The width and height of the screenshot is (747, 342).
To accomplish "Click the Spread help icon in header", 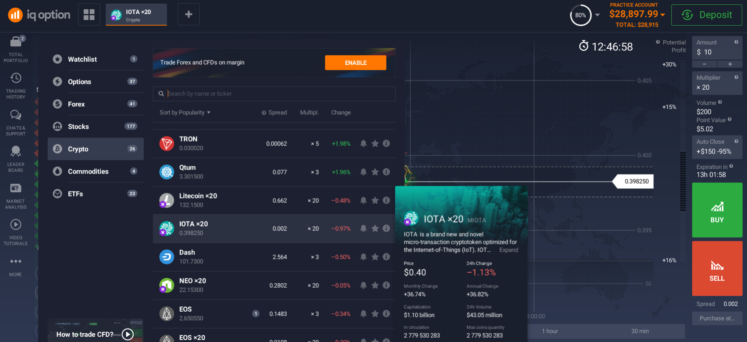I will 264,113.
